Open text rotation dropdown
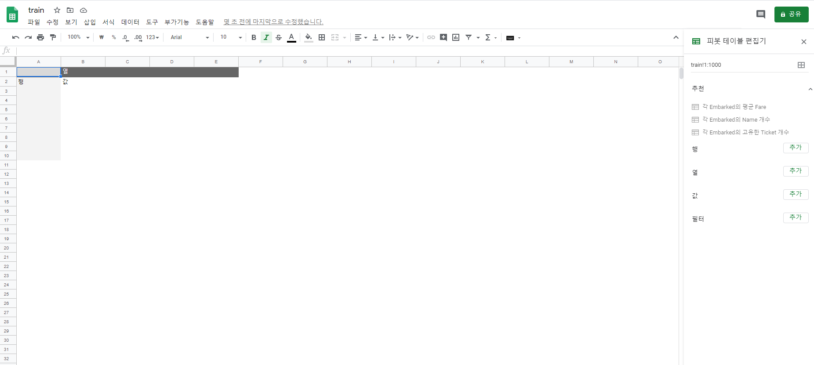Viewport: 814px width, 365px height. point(412,37)
